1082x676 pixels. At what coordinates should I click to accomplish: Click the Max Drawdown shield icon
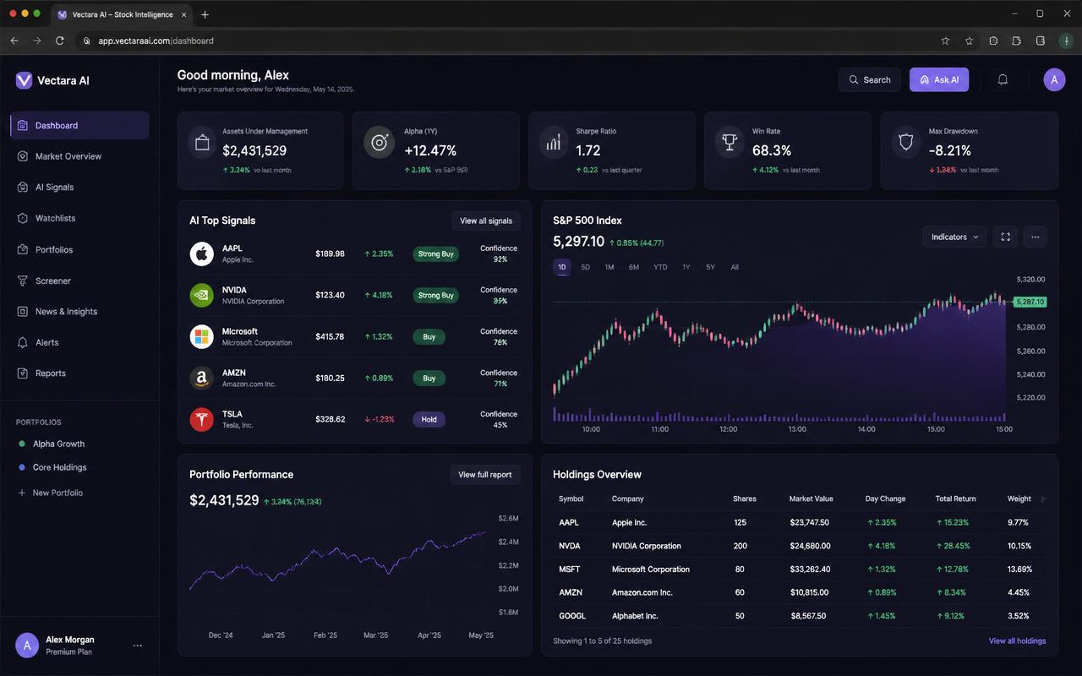click(x=906, y=142)
